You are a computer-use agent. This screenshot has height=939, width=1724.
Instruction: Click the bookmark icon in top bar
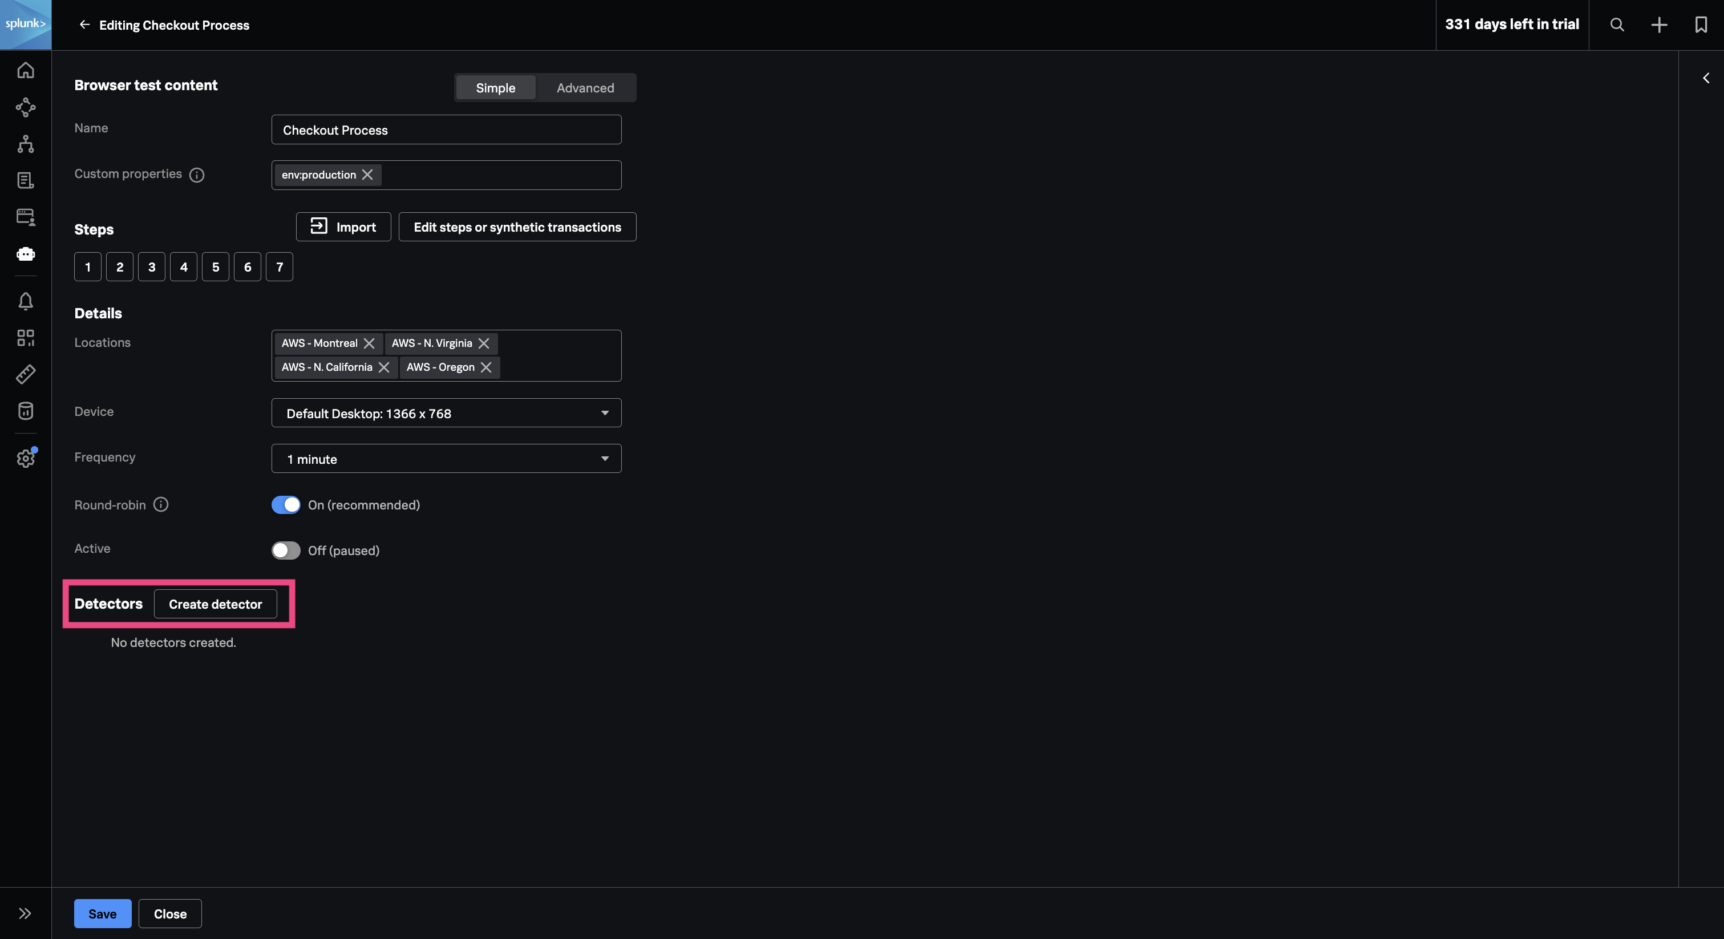click(1701, 25)
